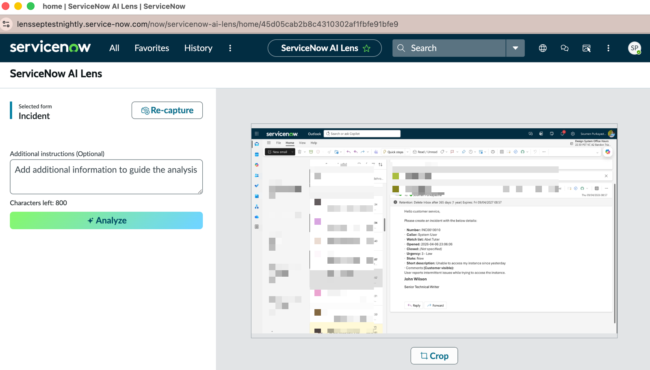Click the colorful Copilot icon in Outlook ribbon
This screenshot has height=370, width=650.
608,152
